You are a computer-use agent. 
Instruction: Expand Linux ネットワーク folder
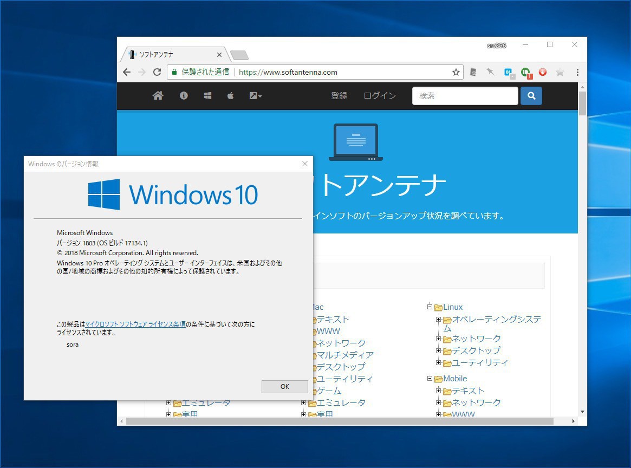point(438,339)
